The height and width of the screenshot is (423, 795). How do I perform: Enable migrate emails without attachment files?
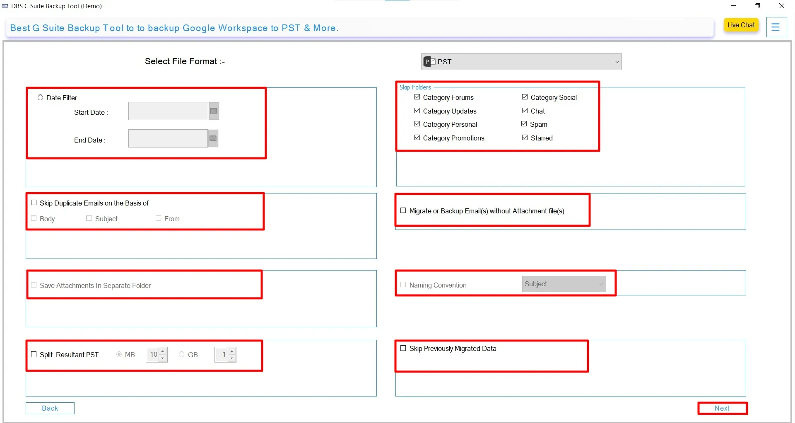click(403, 211)
